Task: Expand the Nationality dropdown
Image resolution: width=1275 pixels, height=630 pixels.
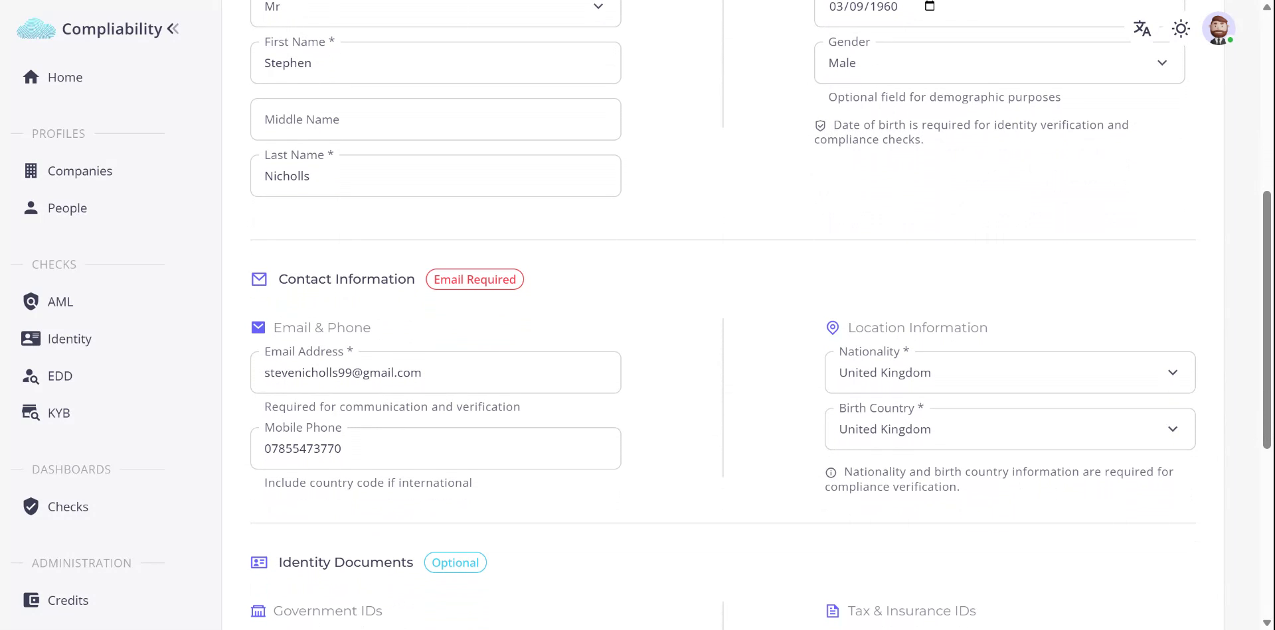Action: click(x=1009, y=373)
